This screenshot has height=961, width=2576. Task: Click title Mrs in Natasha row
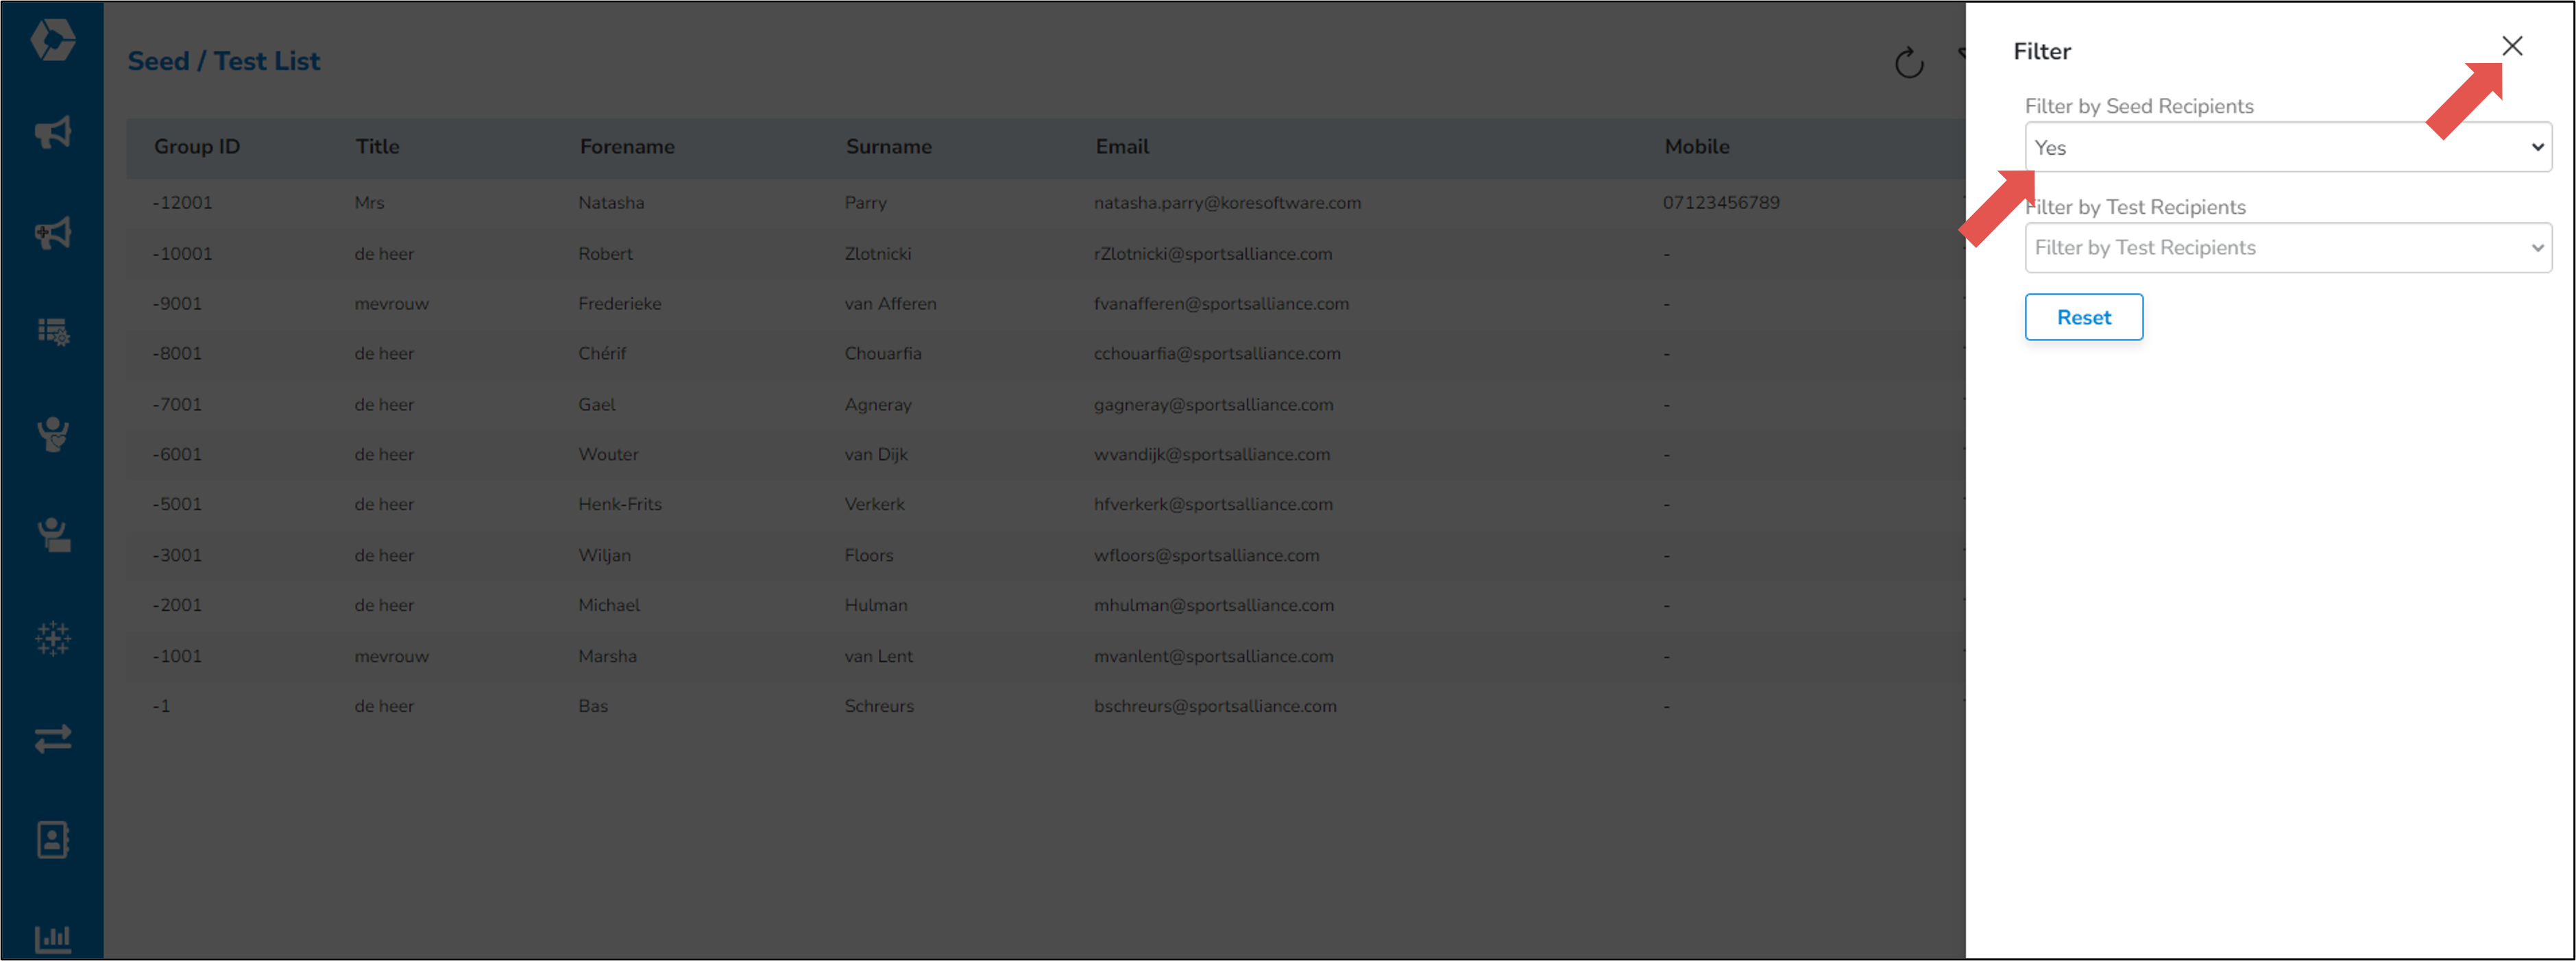(369, 203)
